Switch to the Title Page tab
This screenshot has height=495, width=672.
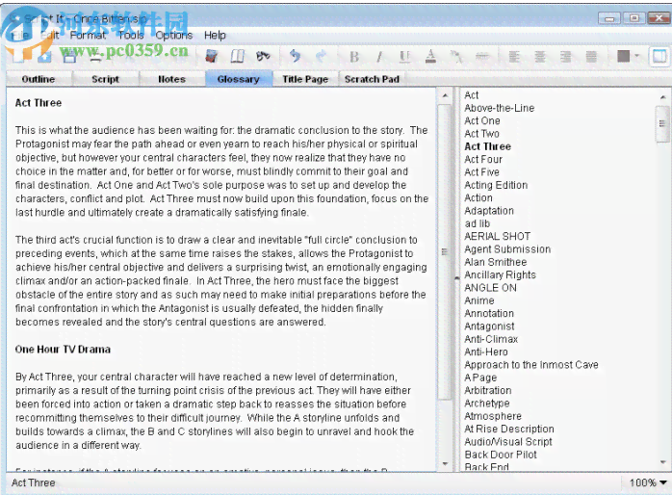coord(305,79)
